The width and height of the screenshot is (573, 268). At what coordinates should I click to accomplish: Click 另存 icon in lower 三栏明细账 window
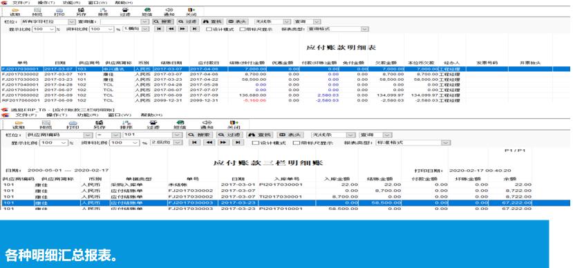pyautogui.click(x=99, y=125)
